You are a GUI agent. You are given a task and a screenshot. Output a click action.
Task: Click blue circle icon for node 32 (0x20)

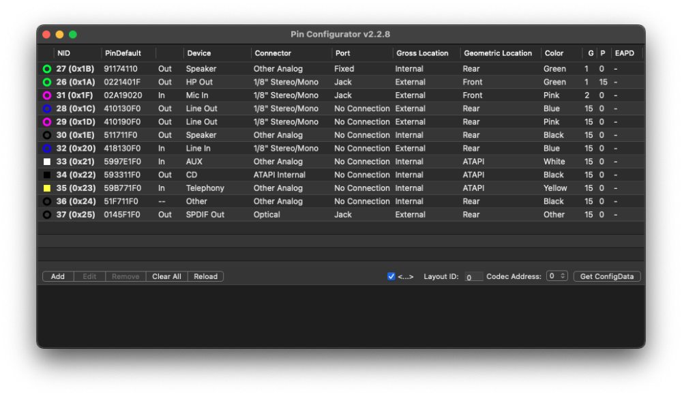point(47,148)
